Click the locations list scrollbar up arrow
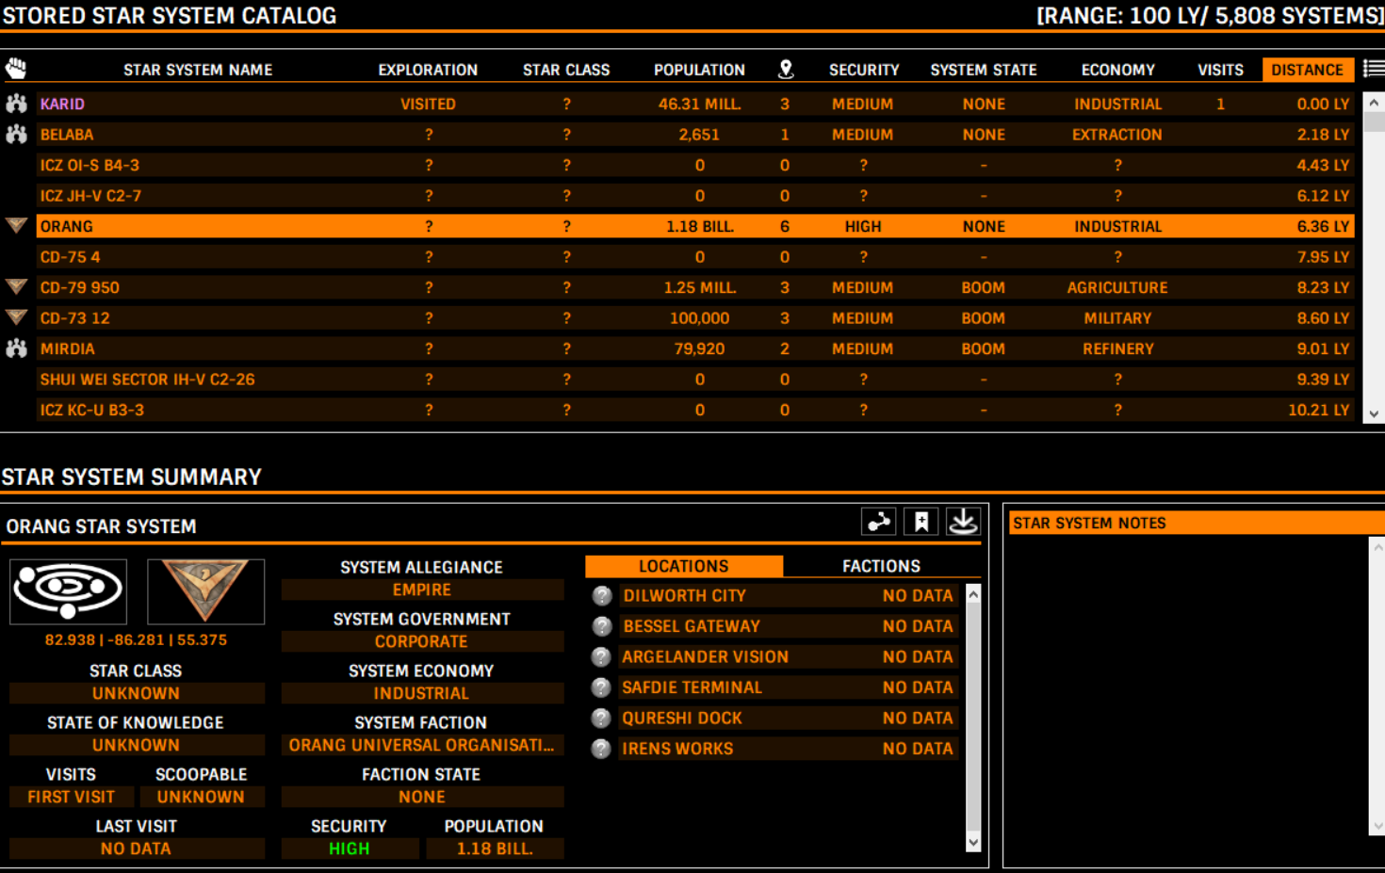Viewport: 1385px width, 873px height. pyautogui.click(x=973, y=594)
